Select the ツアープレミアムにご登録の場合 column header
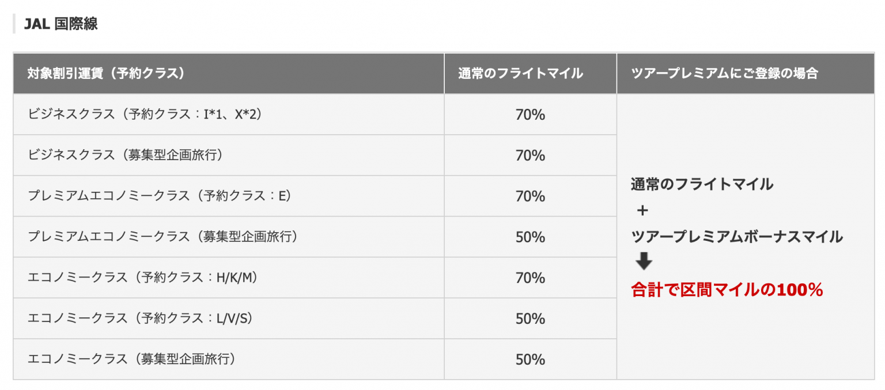Screen dimensions: 885x390 724,74
